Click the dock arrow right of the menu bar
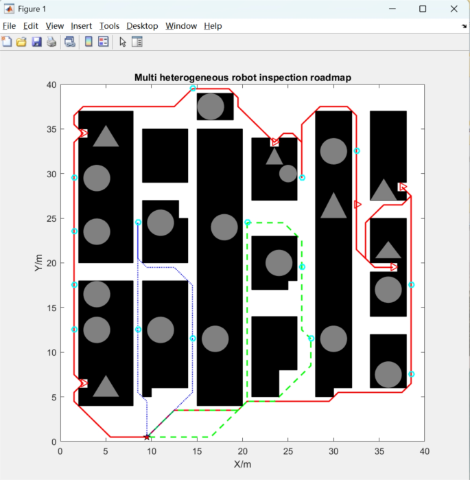 (464, 26)
